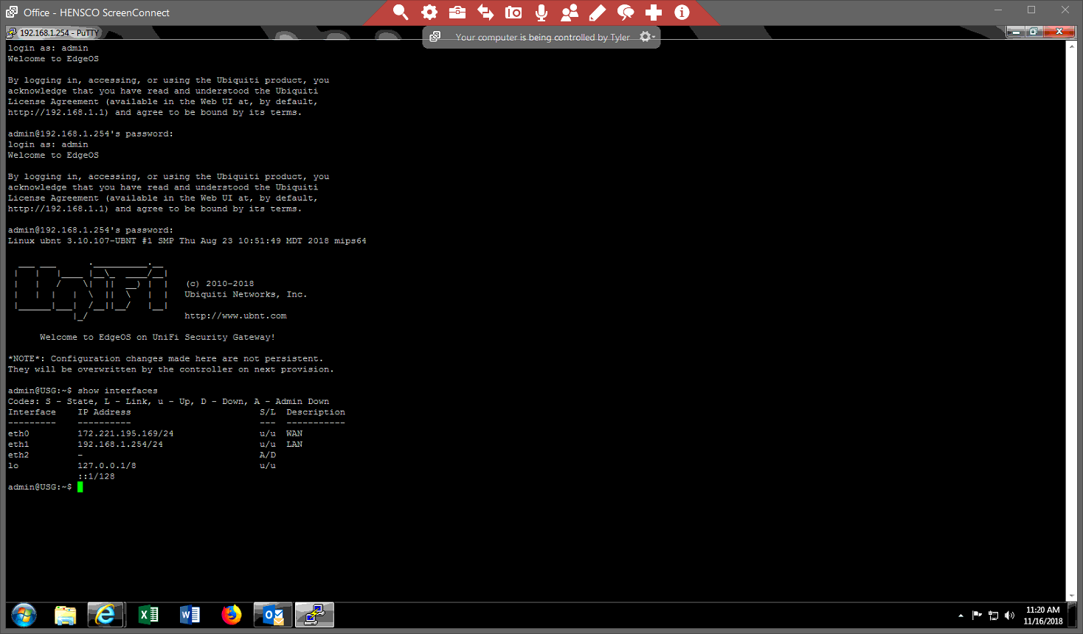
Task: Click the plus Misc icon
Action: 654,13
